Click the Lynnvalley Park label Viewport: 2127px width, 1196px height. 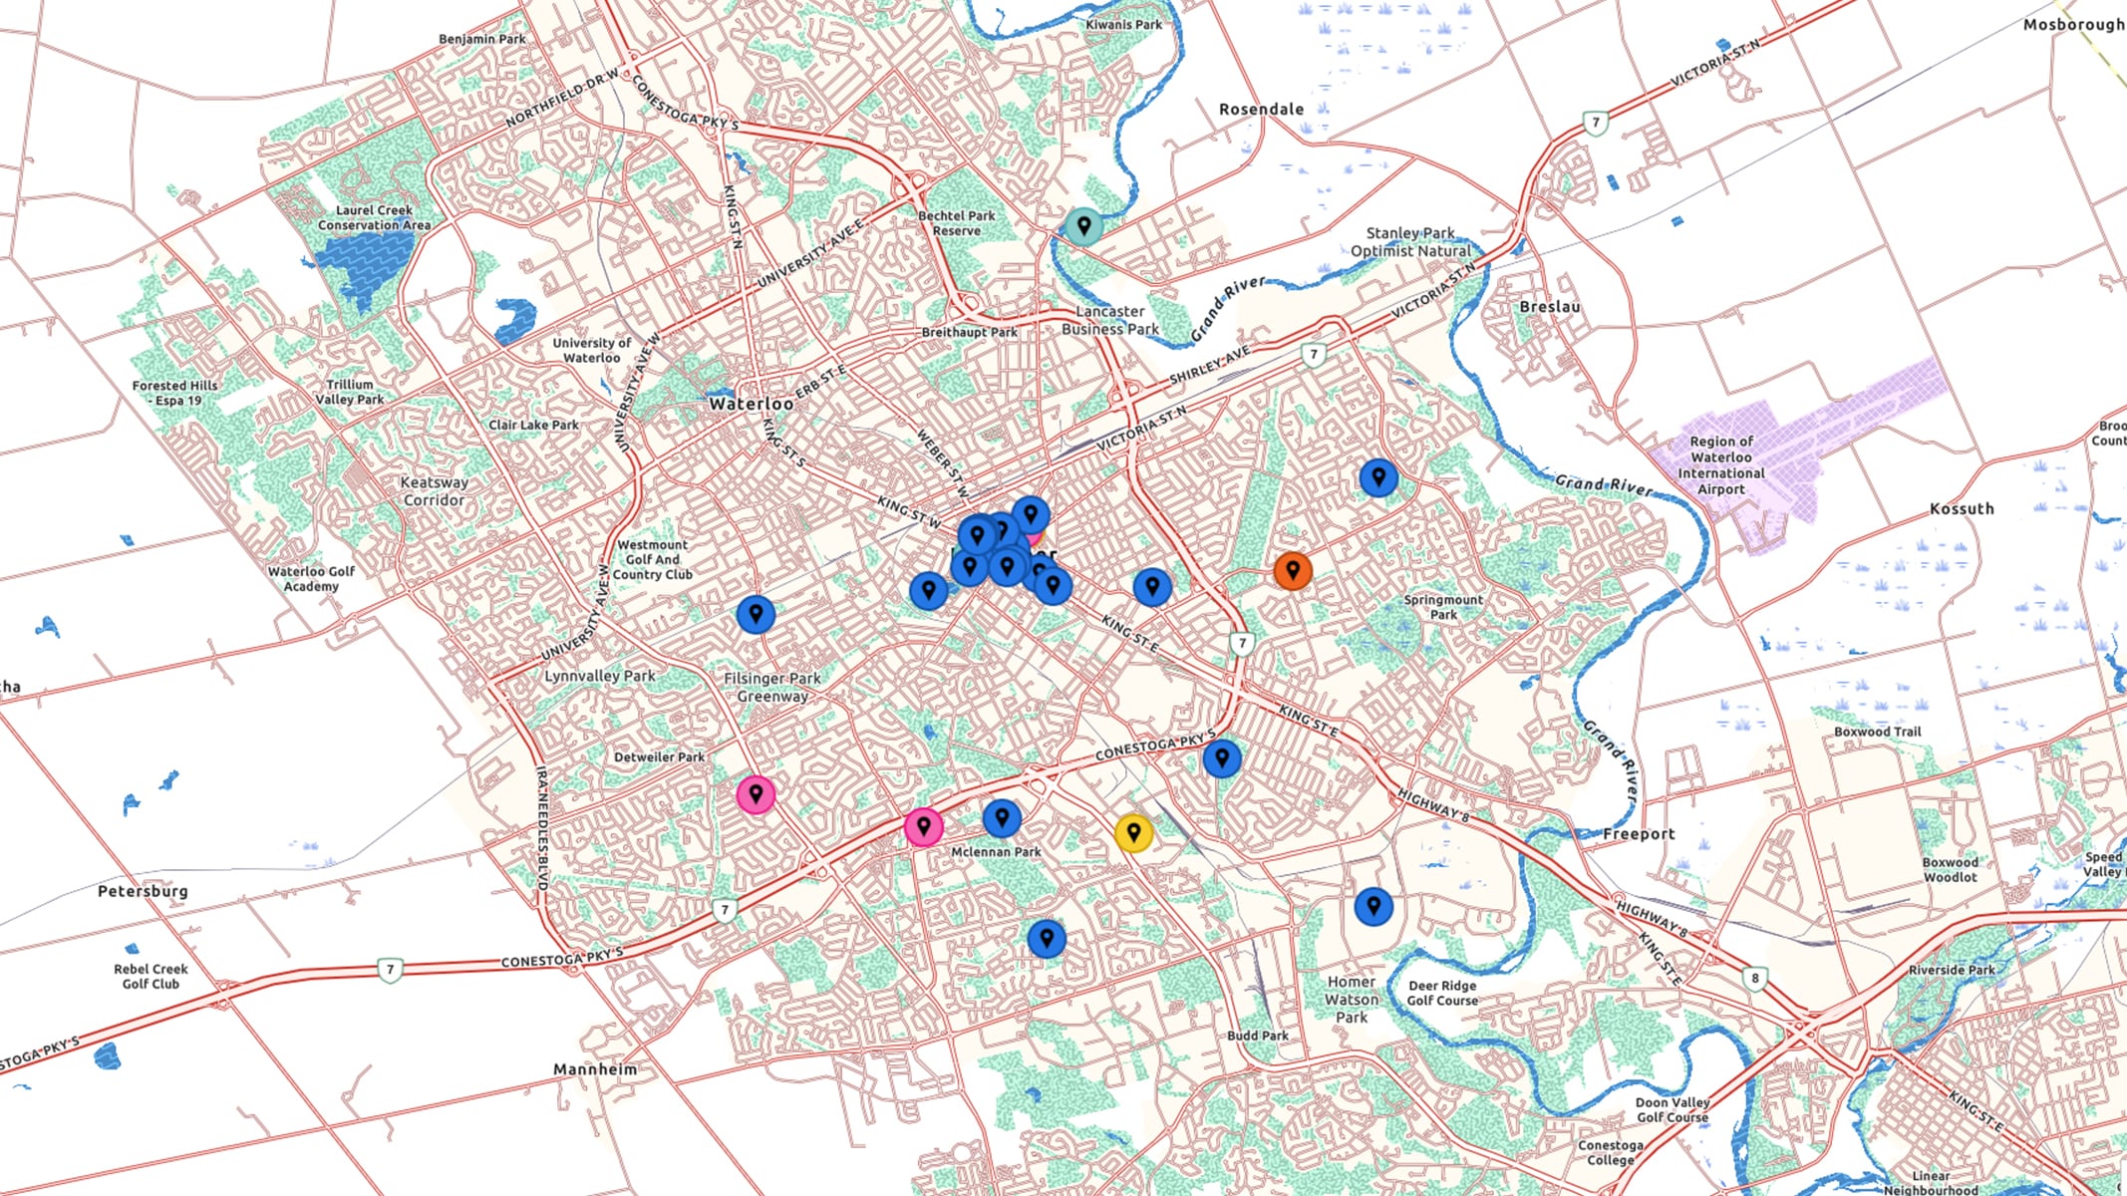click(x=600, y=676)
